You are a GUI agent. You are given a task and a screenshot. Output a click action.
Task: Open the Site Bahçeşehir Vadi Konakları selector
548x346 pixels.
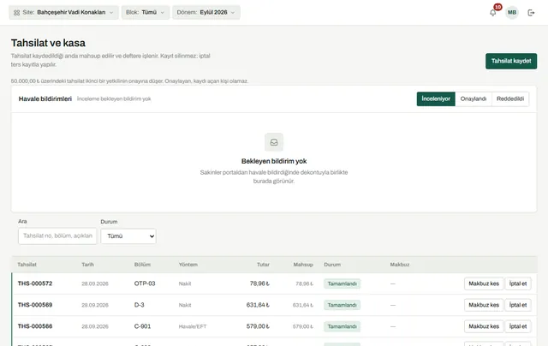tap(63, 12)
